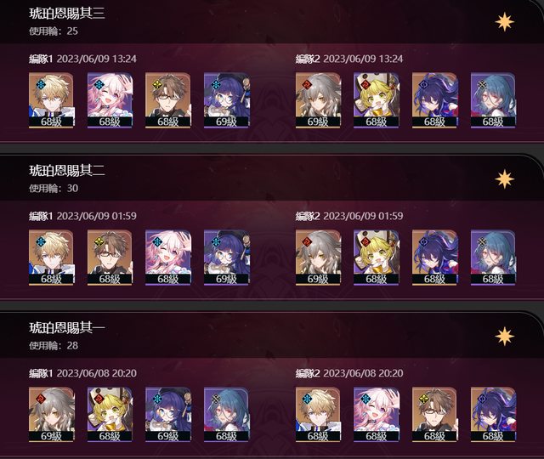Click wind element icon on 琥珀恩賜其一 teal-haired character

click(216, 399)
